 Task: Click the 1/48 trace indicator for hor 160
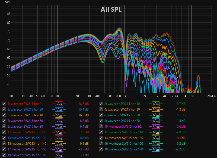59,149
